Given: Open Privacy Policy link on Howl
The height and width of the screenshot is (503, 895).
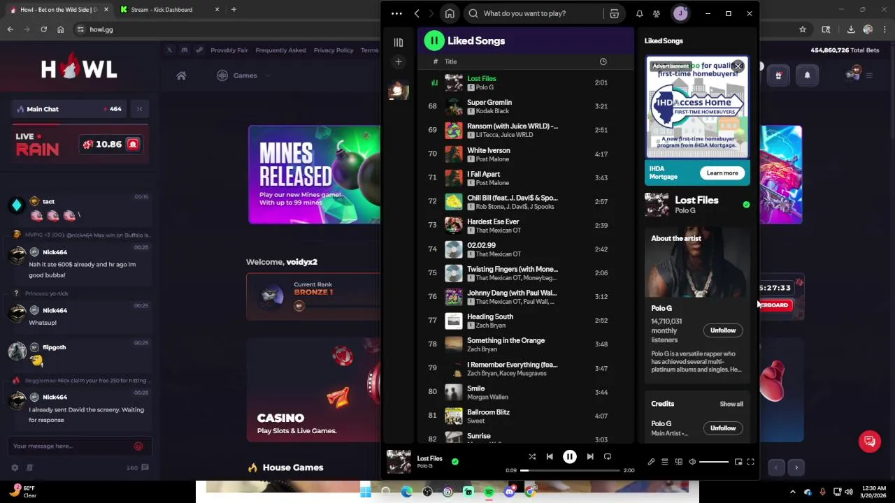Looking at the screenshot, I should [x=334, y=50].
